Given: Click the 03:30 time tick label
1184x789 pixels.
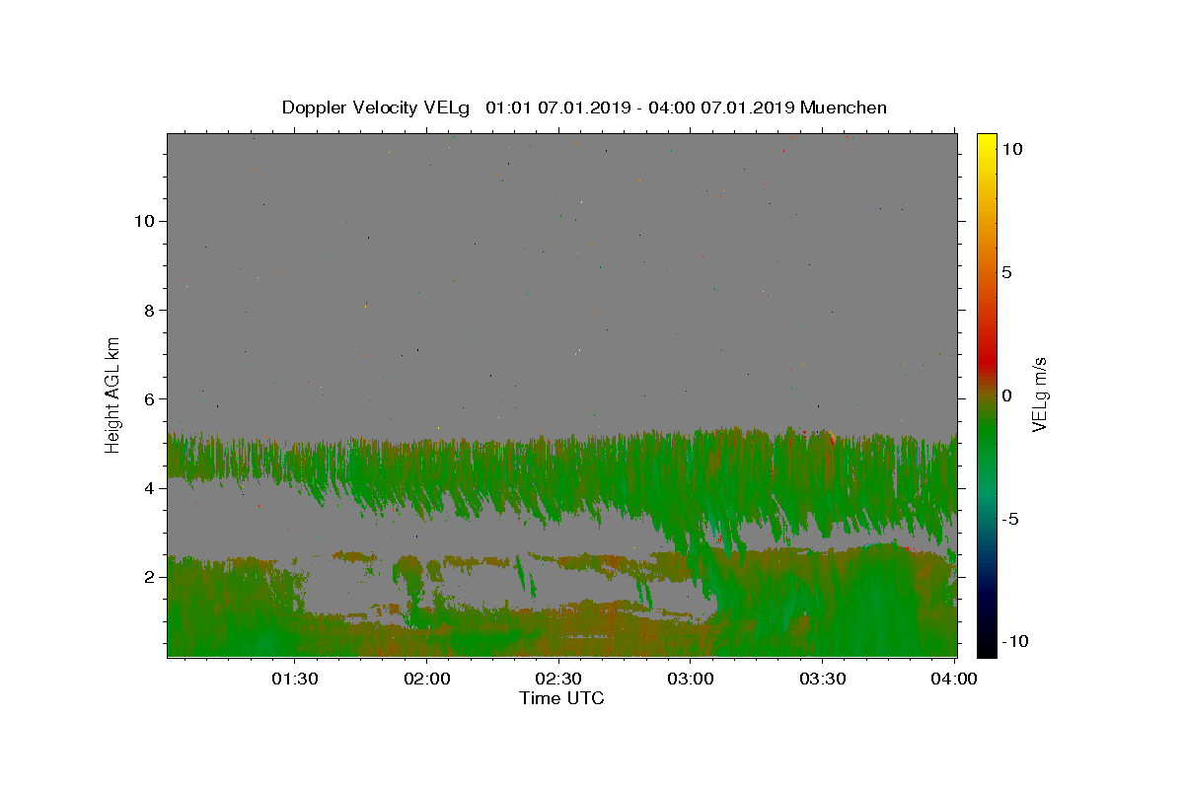Looking at the screenshot, I should click(x=822, y=679).
